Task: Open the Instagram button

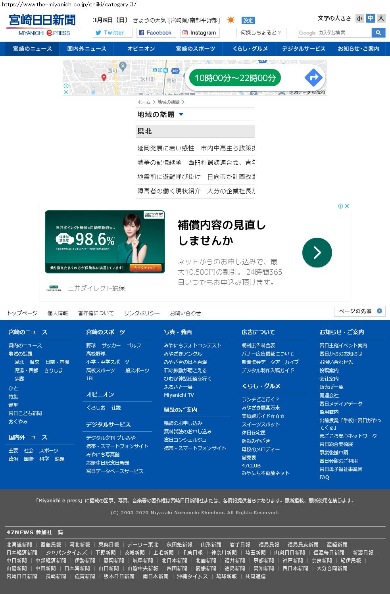Action: click(200, 33)
